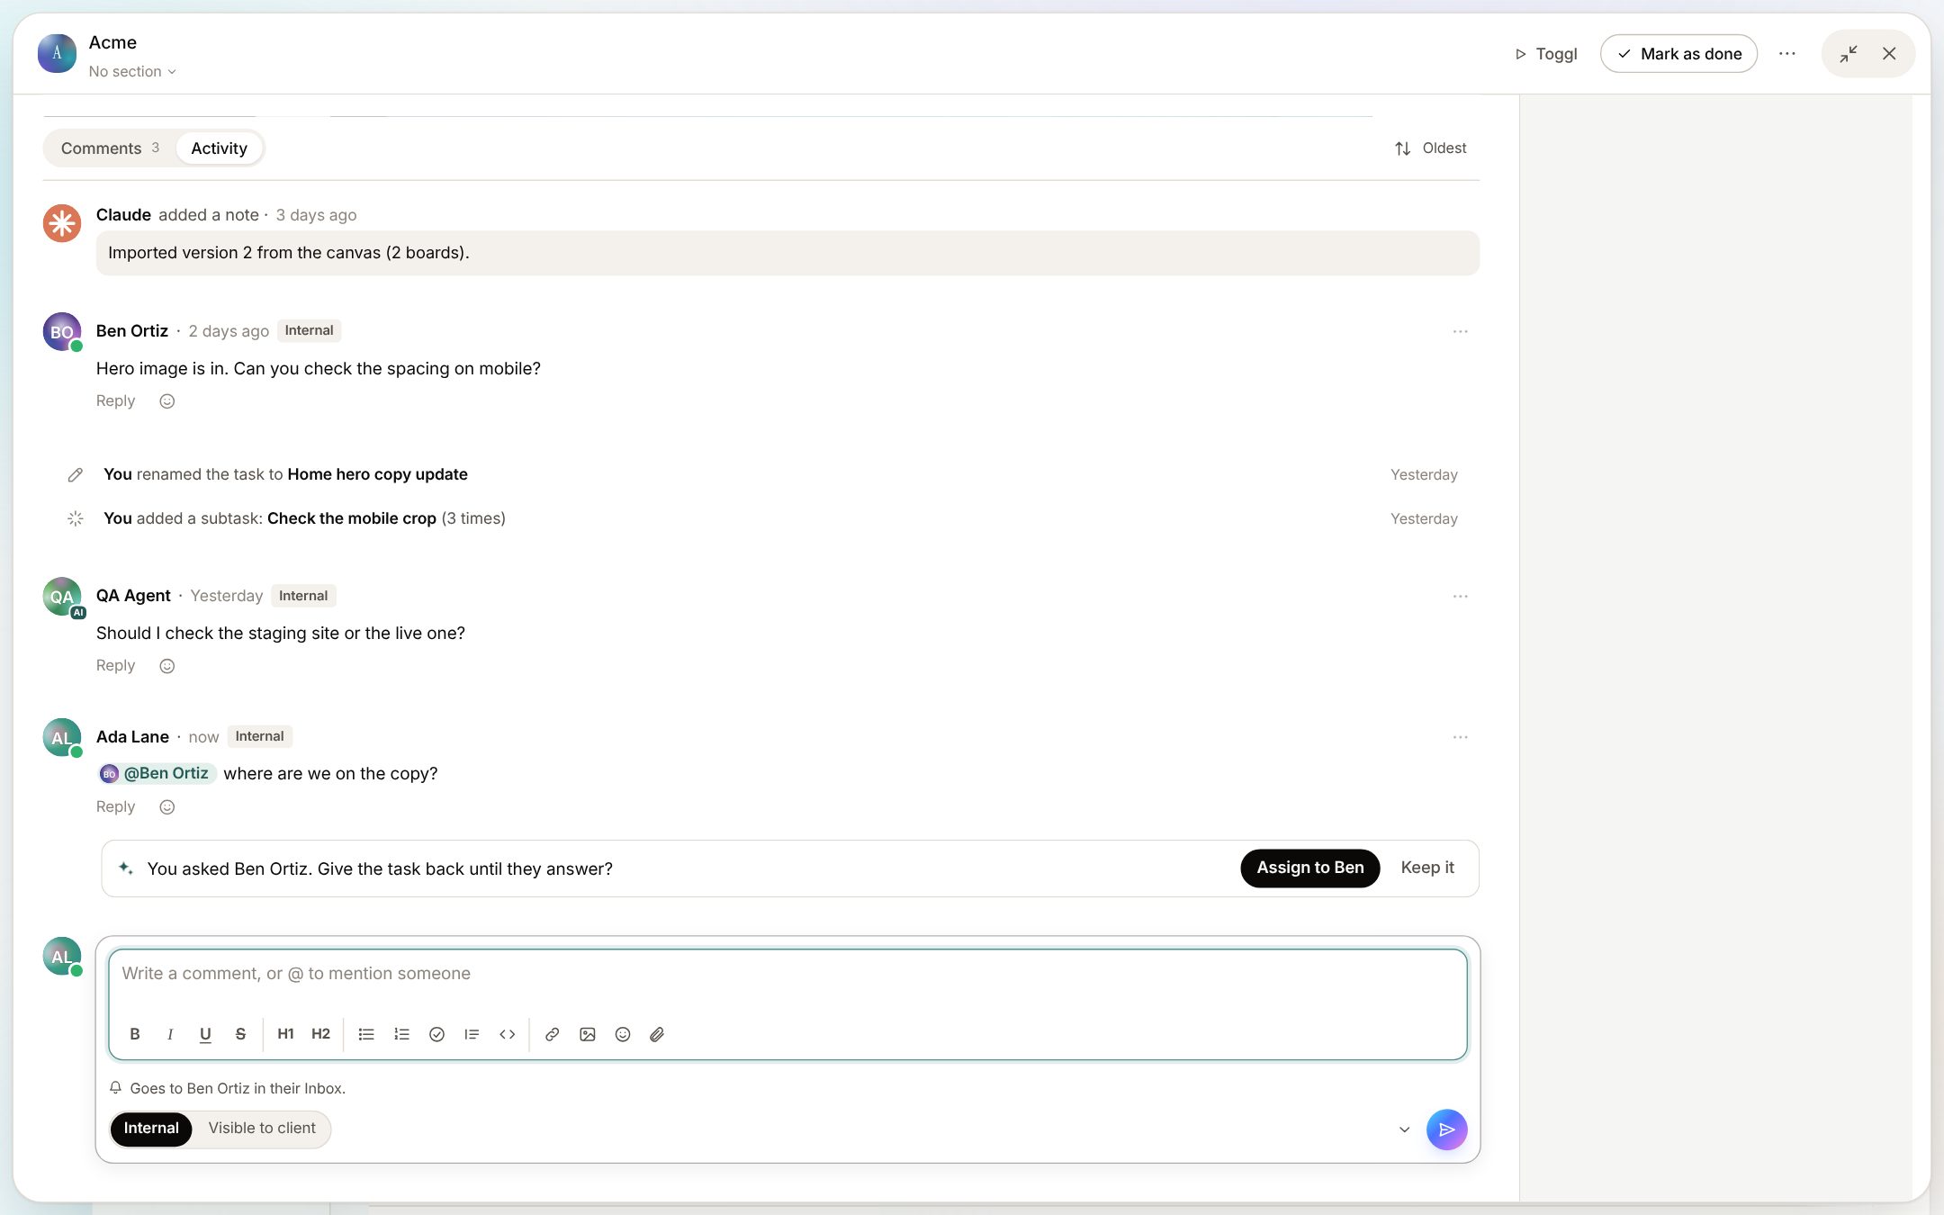Insert a code block
The image size is (1944, 1215).
tap(507, 1034)
